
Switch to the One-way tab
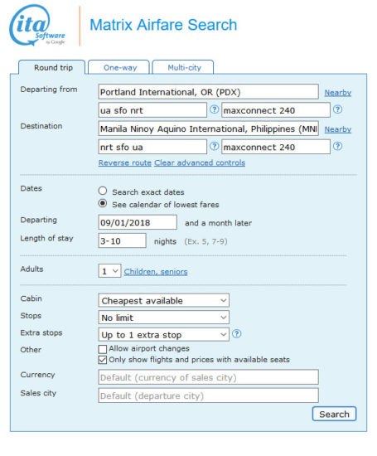coord(118,67)
